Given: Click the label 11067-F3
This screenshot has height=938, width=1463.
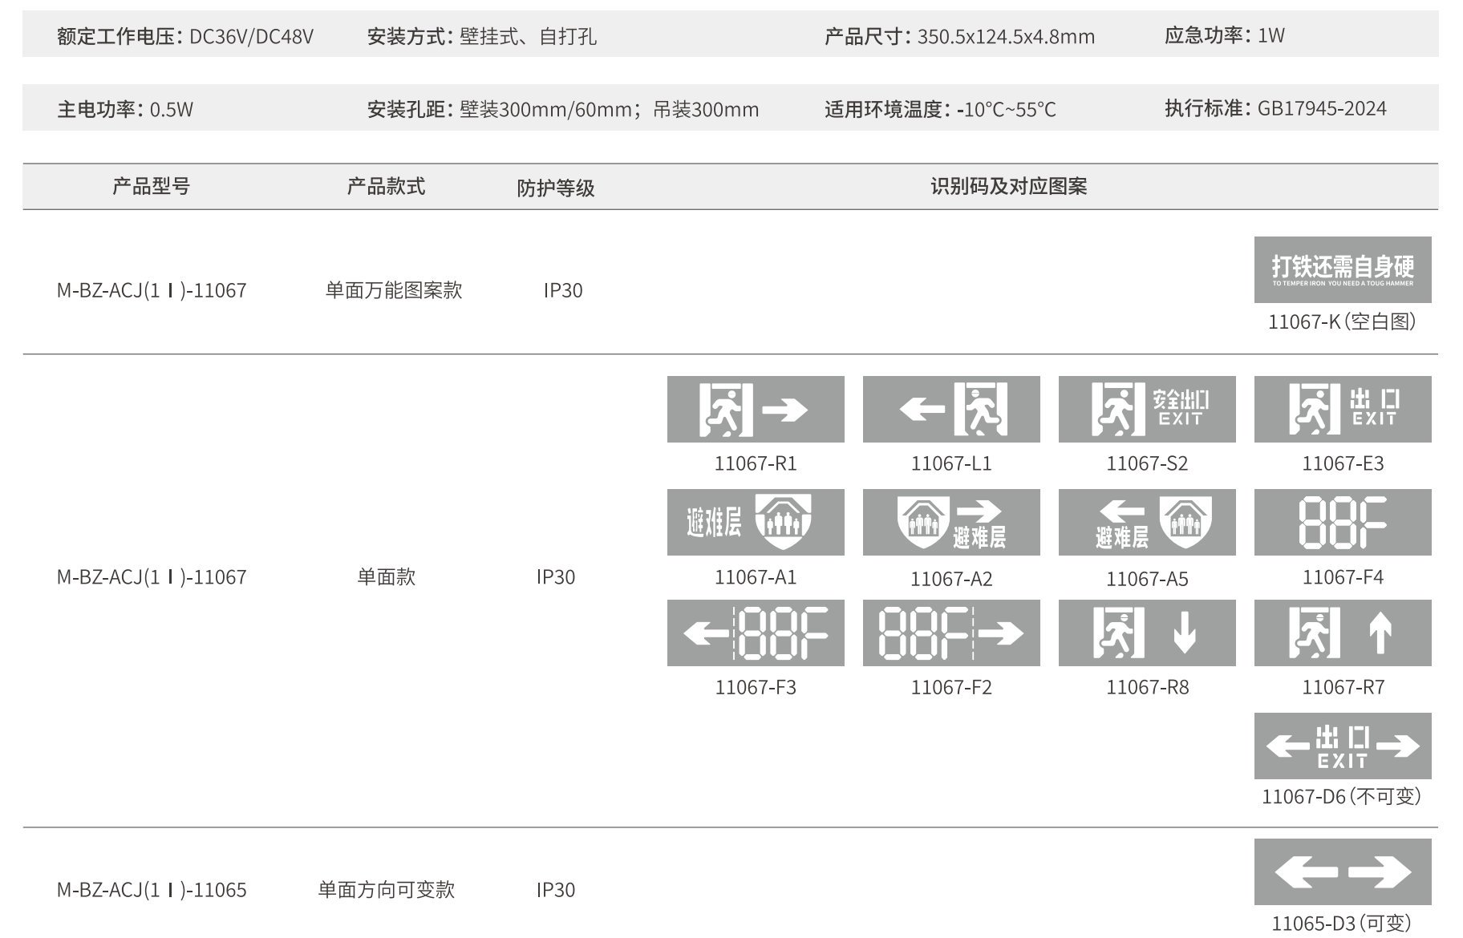Looking at the screenshot, I should [x=756, y=687].
